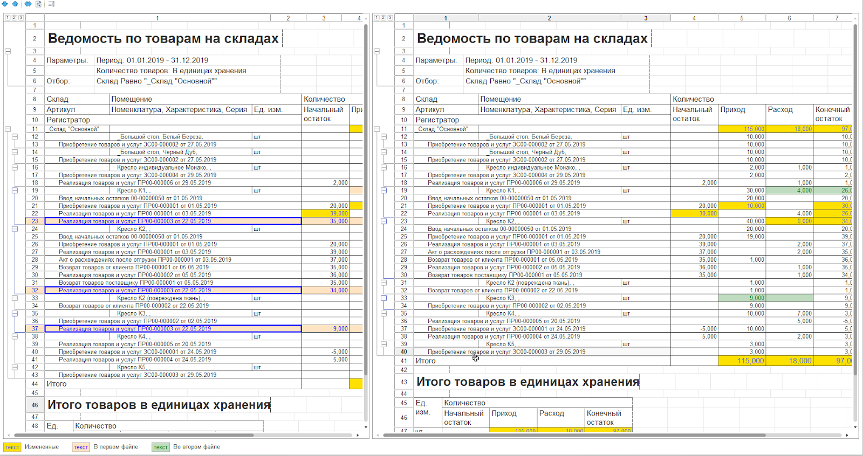863x456 pixels.
Task: Show grouping level 3 in right pane
Action: point(390,18)
